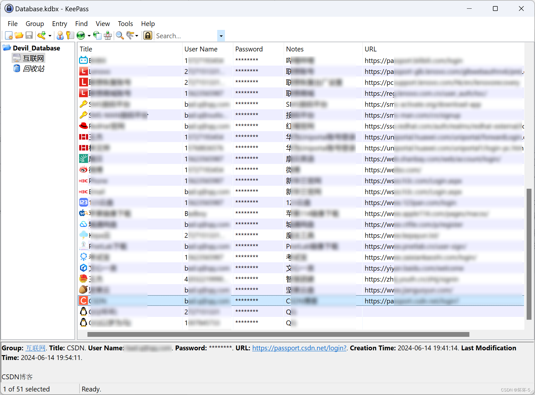Image resolution: width=535 pixels, height=395 pixels.
Task: Select the entry with the blue hexagon icon
Action: [x=84, y=268]
